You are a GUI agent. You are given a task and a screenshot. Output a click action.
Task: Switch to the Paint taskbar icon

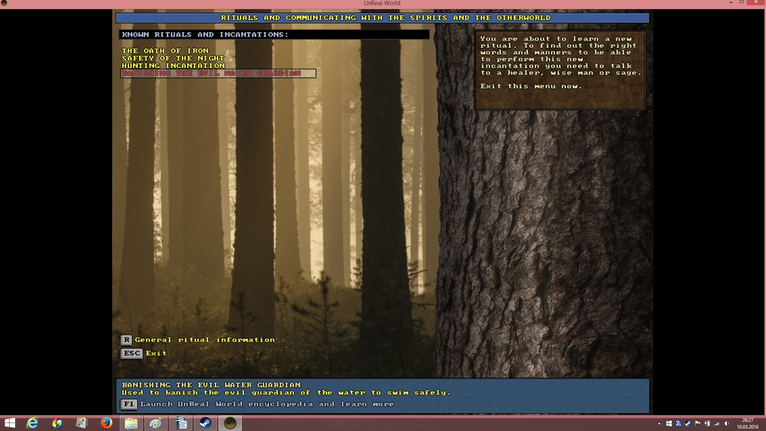coord(156,423)
